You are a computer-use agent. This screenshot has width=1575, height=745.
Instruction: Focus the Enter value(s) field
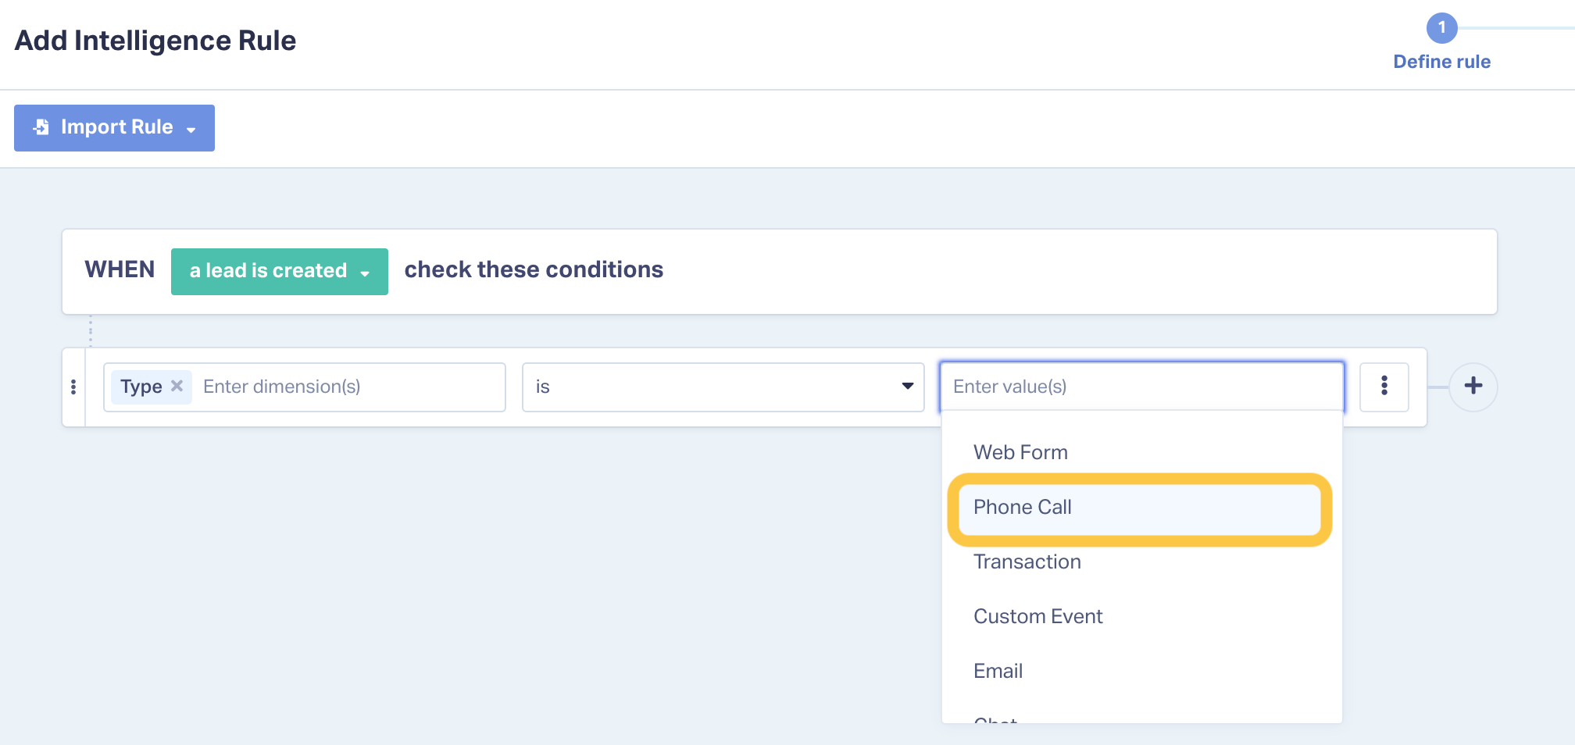click(x=1141, y=387)
